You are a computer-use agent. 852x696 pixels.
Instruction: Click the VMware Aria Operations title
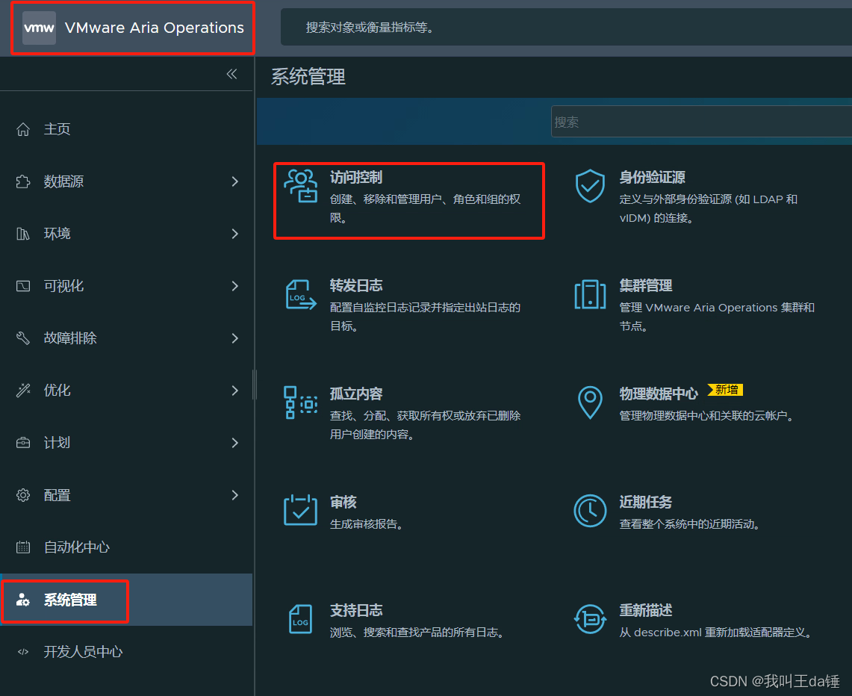coord(155,28)
